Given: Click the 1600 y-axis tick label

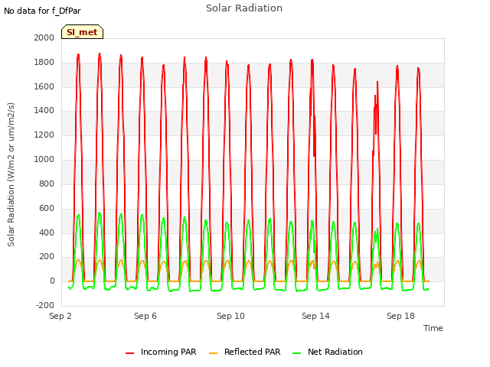Looking at the screenshot, I should pyautogui.click(x=44, y=86).
